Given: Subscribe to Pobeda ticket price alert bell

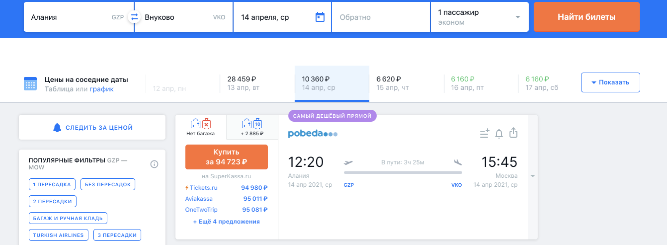Looking at the screenshot, I should pos(499,133).
